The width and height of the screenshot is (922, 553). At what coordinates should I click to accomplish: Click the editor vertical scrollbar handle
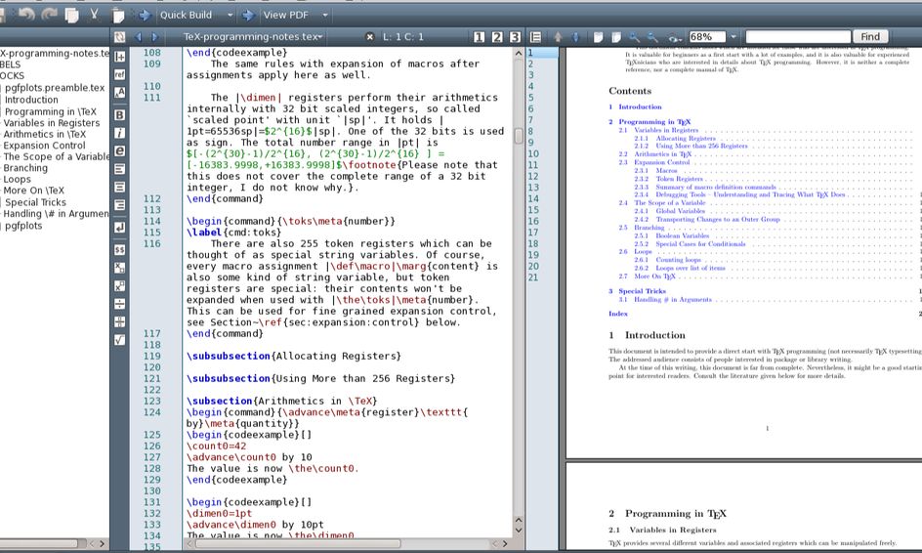518,136
